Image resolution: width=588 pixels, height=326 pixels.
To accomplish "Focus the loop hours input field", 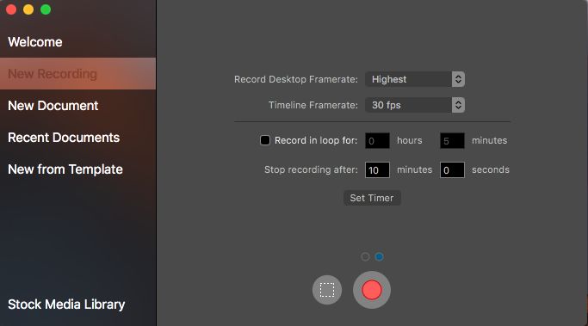I will pos(377,140).
